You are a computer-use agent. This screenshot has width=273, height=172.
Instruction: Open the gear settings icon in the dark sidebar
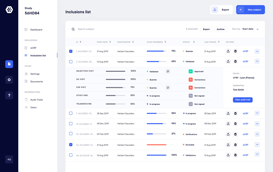click(9, 80)
